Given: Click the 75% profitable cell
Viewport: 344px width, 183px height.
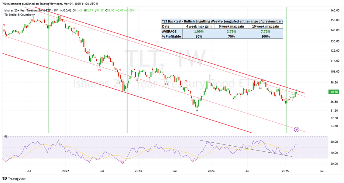Looking at the screenshot, I should click(x=232, y=36).
